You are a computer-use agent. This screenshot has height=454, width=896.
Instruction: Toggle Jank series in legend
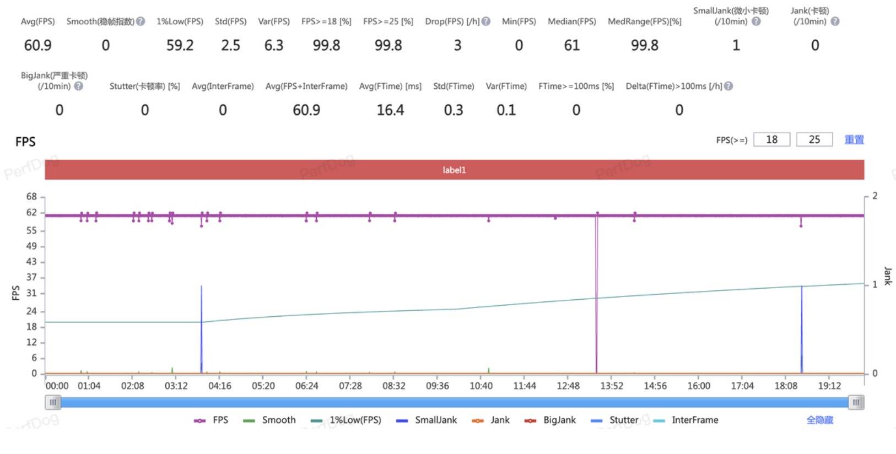pyautogui.click(x=490, y=420)
